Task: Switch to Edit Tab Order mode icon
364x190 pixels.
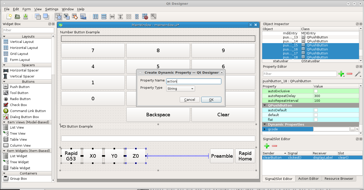Action: pos(83,17)
